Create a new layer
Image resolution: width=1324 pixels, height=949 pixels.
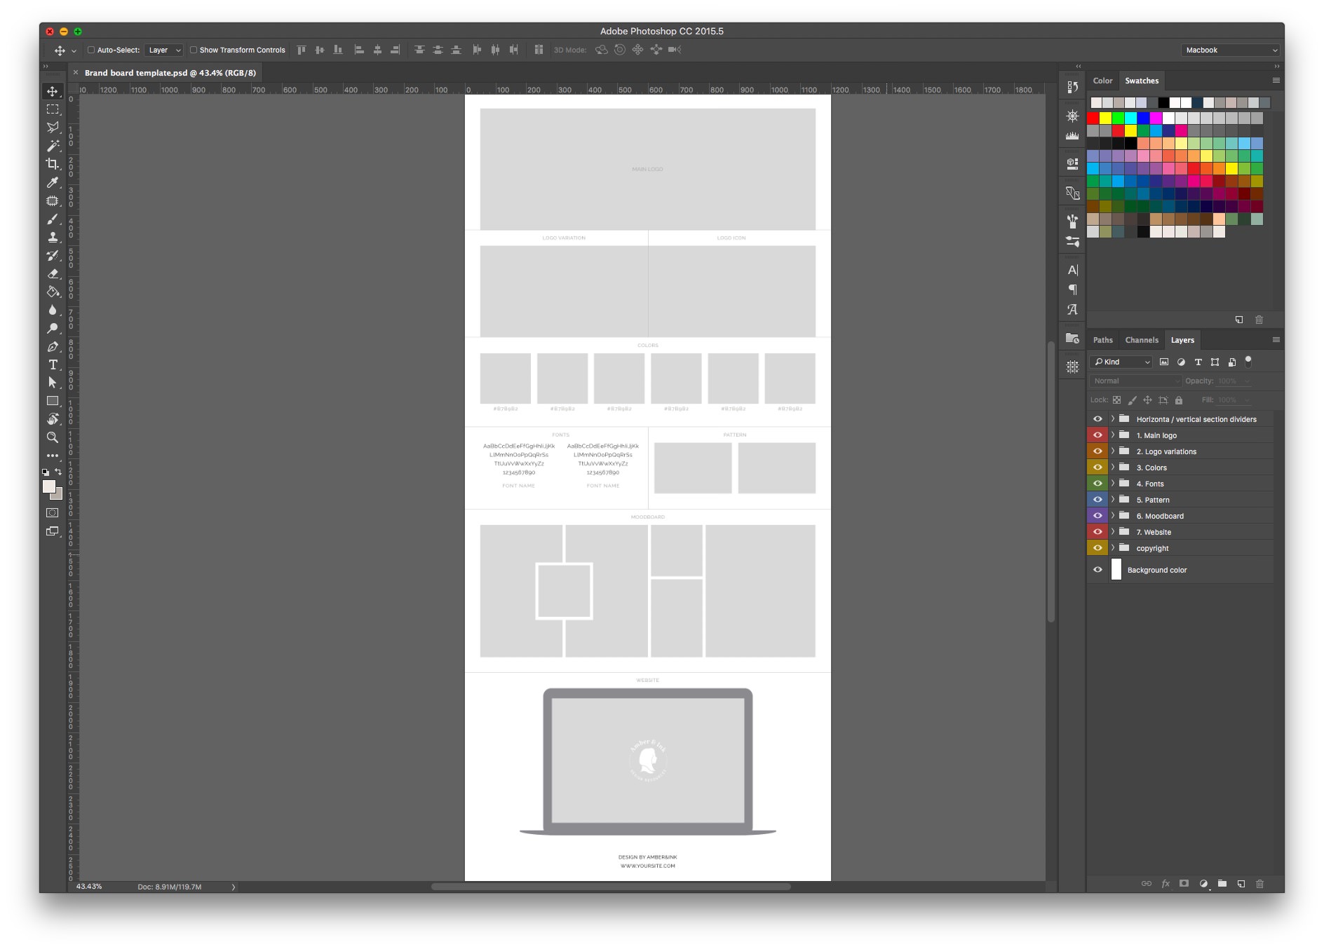[1241, 884]
